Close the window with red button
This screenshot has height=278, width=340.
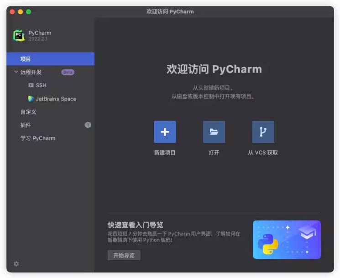tap(12, 12)
